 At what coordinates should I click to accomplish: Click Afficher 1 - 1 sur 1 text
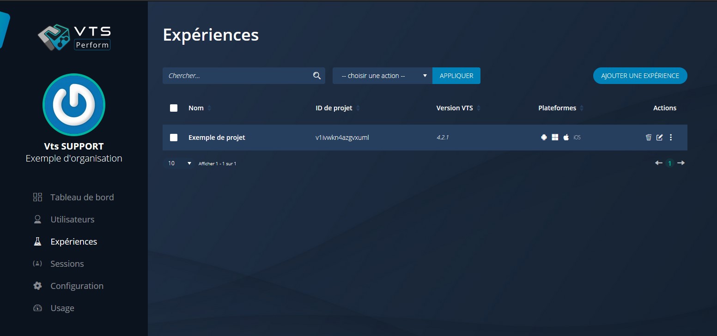[x=217, y=164]
